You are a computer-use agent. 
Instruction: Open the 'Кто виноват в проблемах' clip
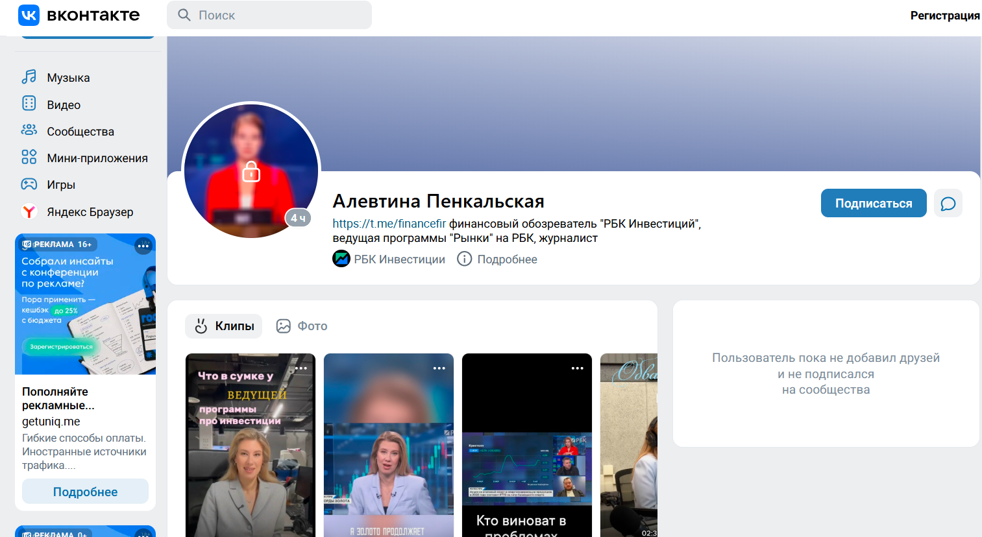tap(527, 445)
